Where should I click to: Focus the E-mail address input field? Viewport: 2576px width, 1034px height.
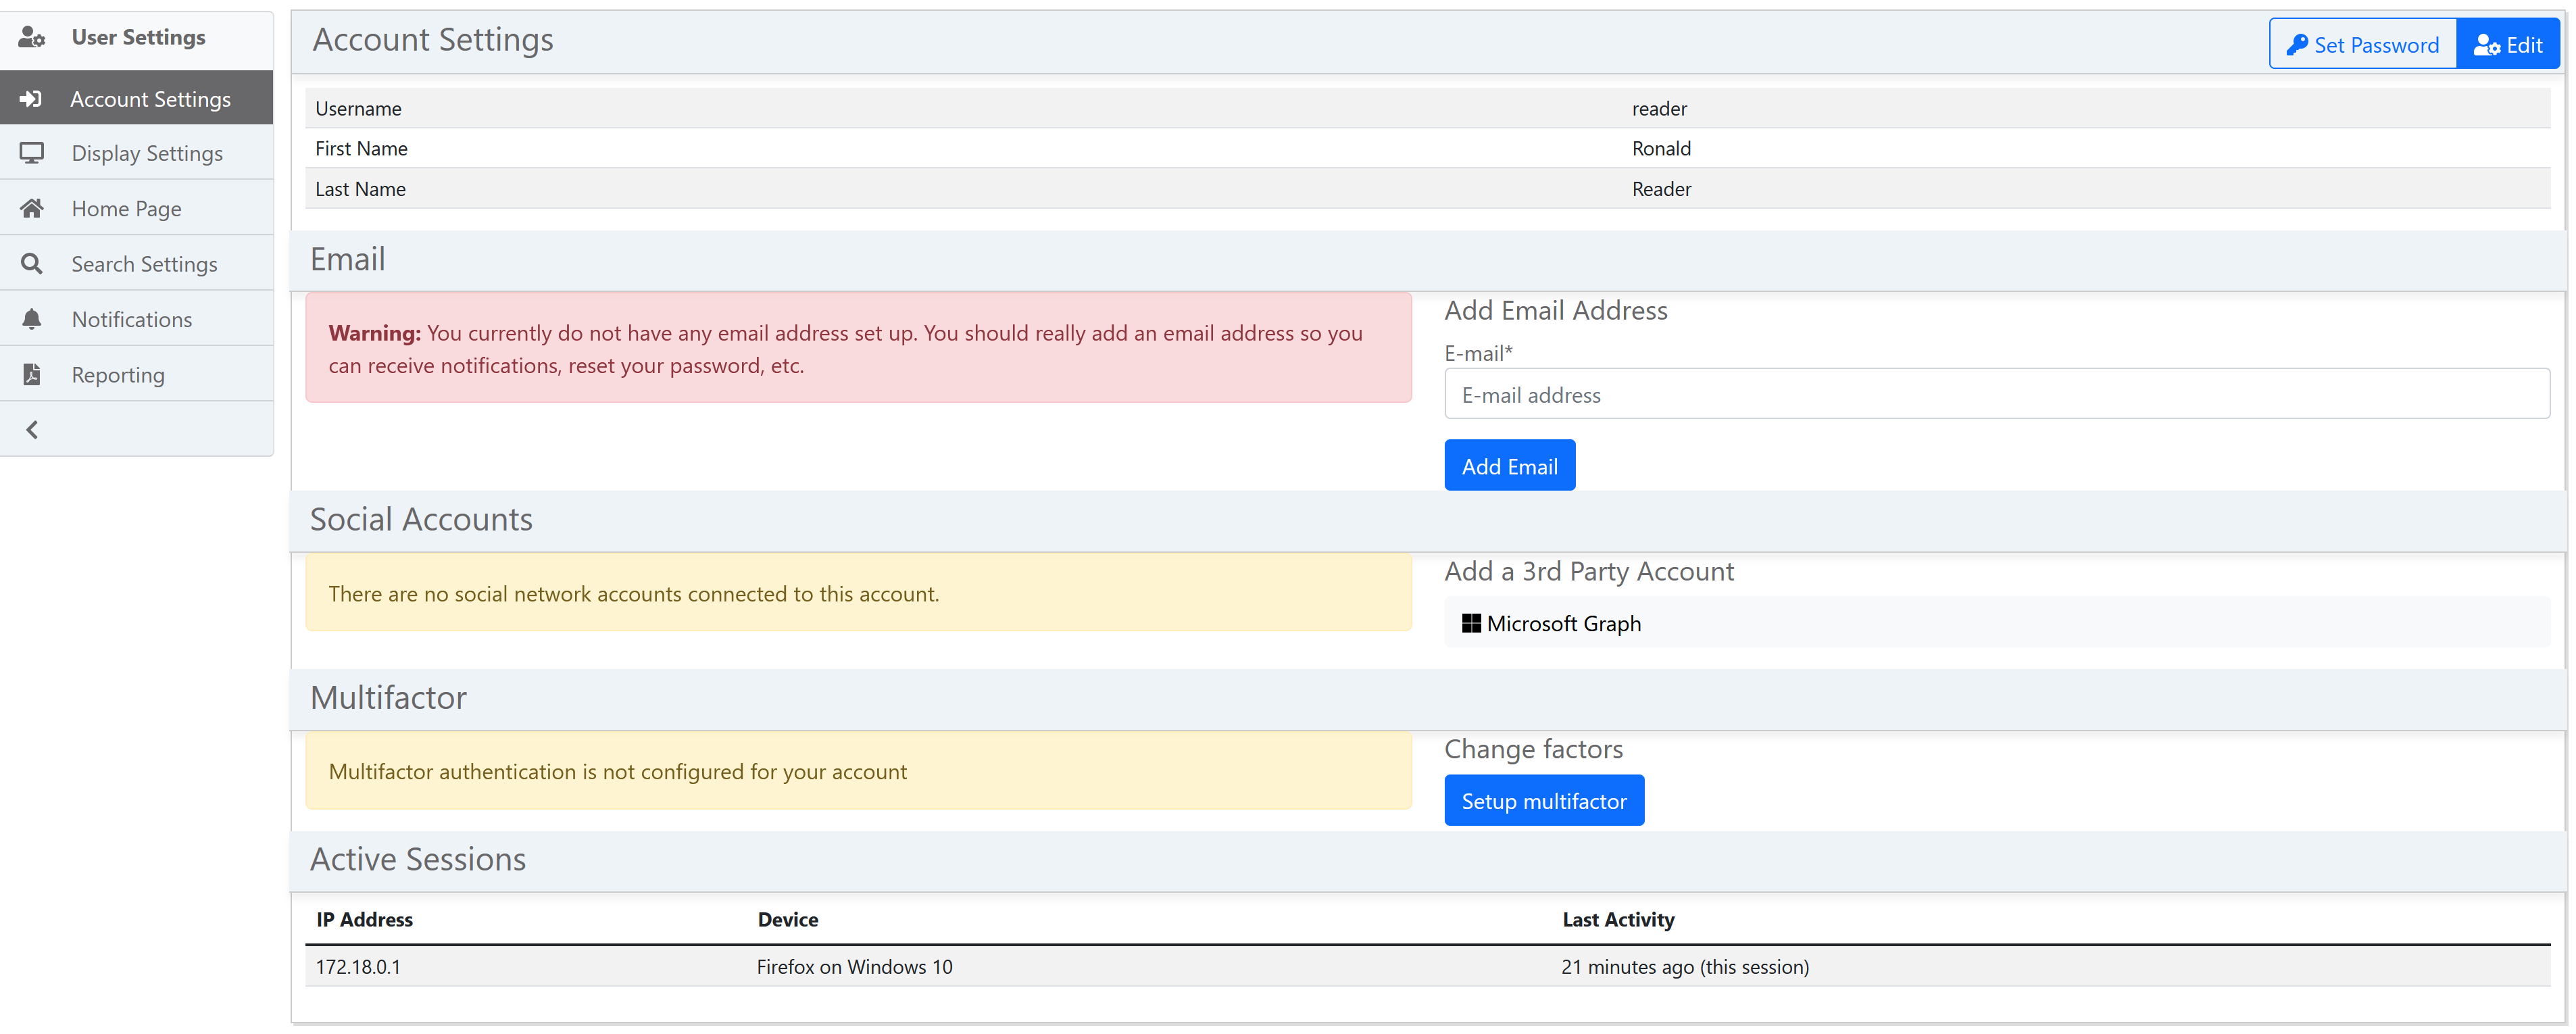point(1996,395)
